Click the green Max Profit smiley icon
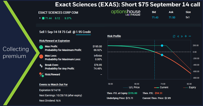The height and width of the screenshot is (106, 203). (x=41, y=47)
